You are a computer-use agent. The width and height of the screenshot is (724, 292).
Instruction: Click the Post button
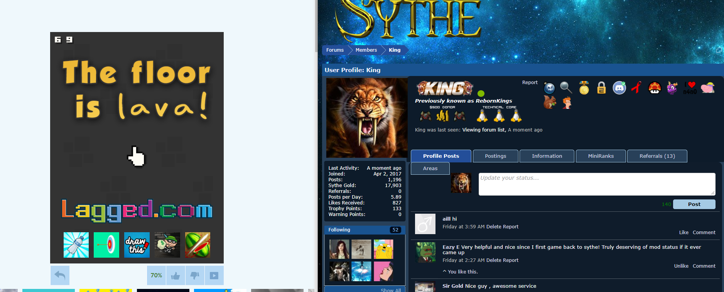[694, 204]
